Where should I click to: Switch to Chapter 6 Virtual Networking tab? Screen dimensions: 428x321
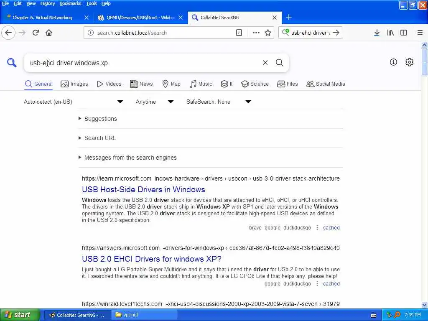[x=42, y=18]
